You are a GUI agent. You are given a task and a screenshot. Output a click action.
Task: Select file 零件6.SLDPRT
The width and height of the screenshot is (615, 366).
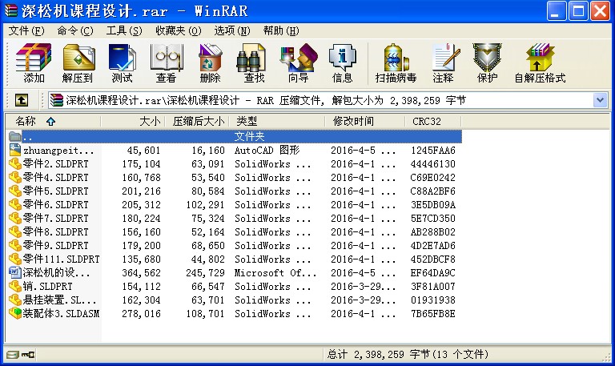[x=56, y=204]
